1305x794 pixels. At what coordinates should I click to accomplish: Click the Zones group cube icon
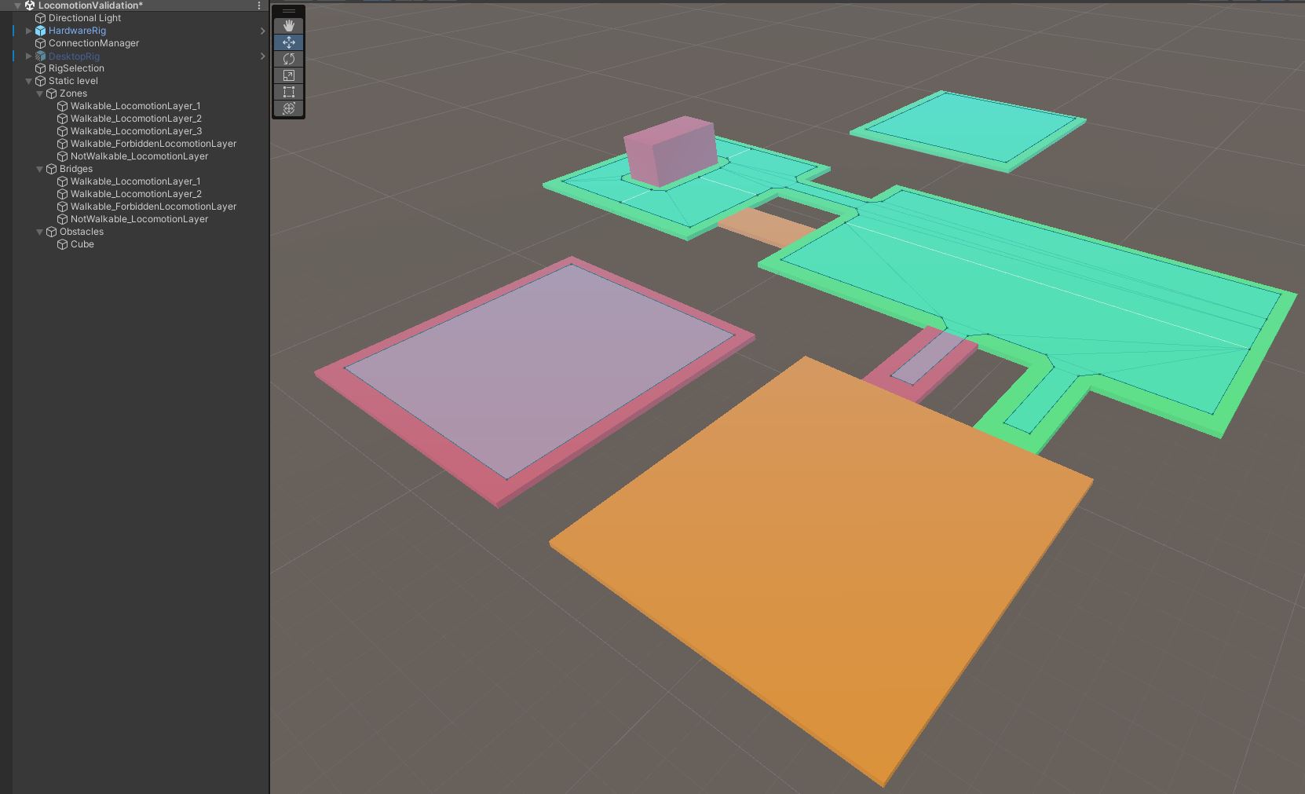(x=52, y=93)
